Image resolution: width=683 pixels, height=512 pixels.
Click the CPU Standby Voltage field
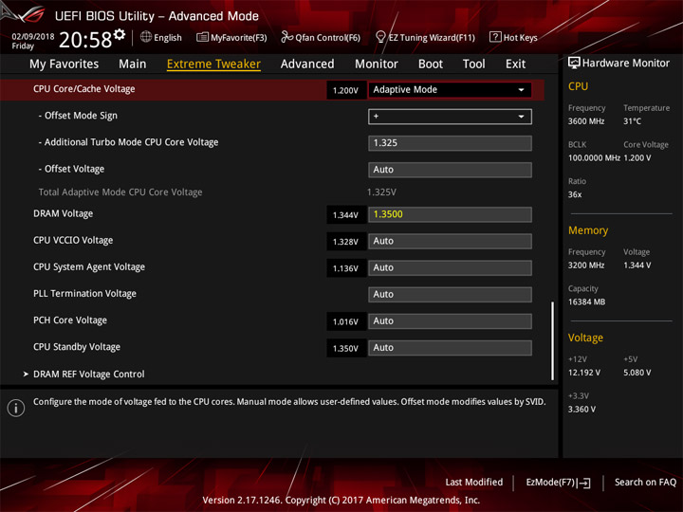click(x=450, y=348)
